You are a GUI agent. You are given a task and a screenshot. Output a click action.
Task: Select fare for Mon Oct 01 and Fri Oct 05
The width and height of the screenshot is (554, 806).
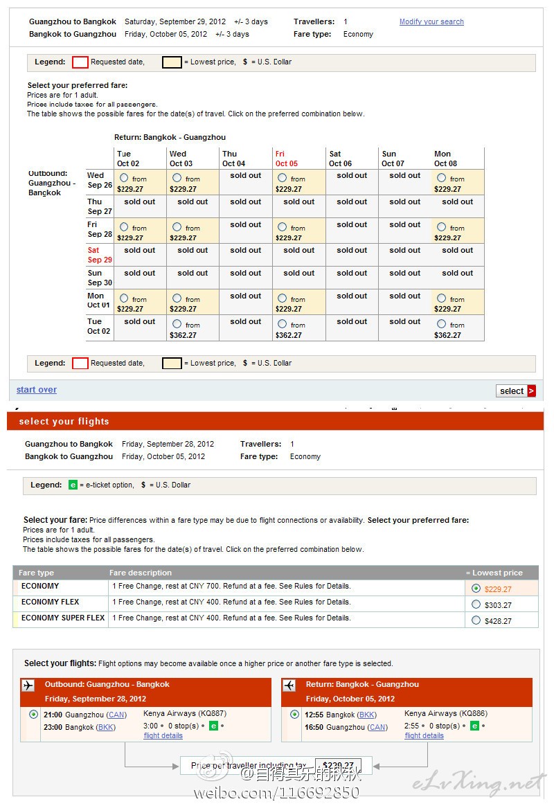point(282,298)
